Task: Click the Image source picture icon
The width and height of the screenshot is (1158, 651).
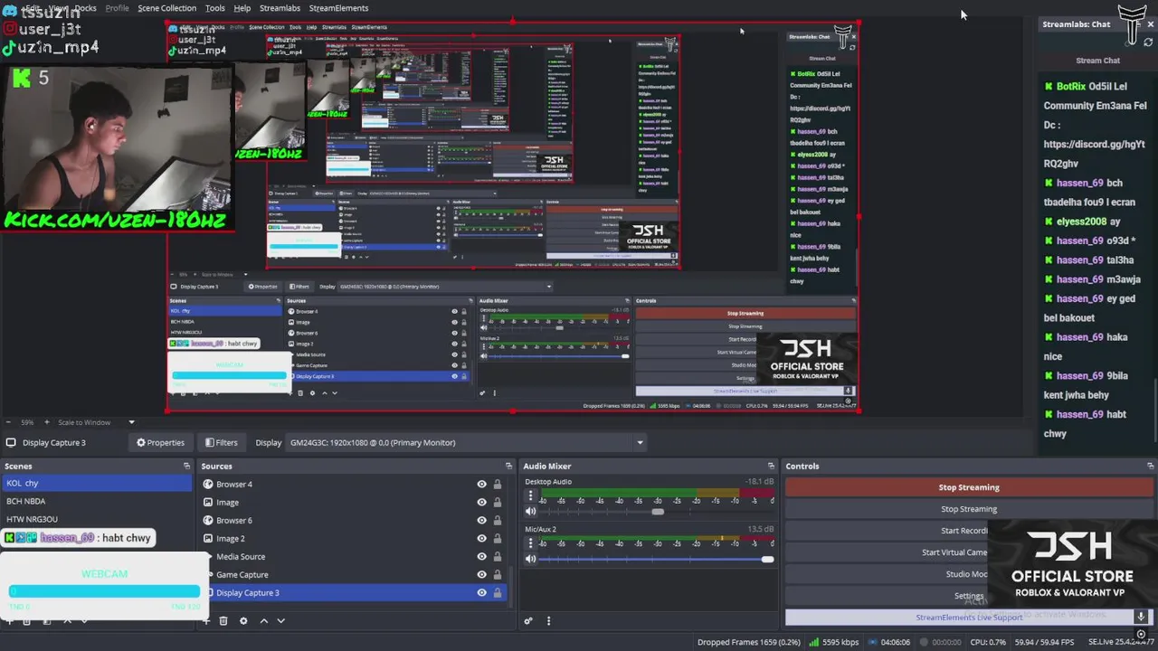Action: [208, 502]
